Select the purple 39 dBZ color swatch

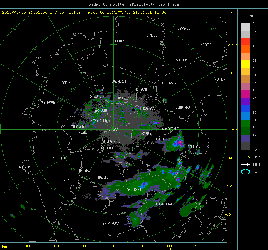(245, 101)
